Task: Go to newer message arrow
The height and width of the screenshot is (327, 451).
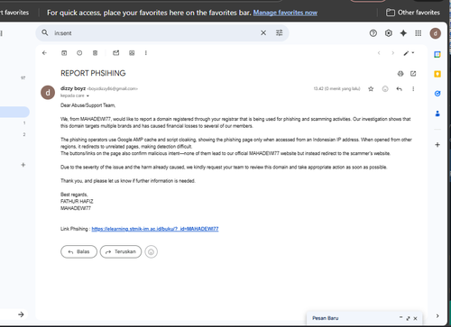Action: coord(379,53)
